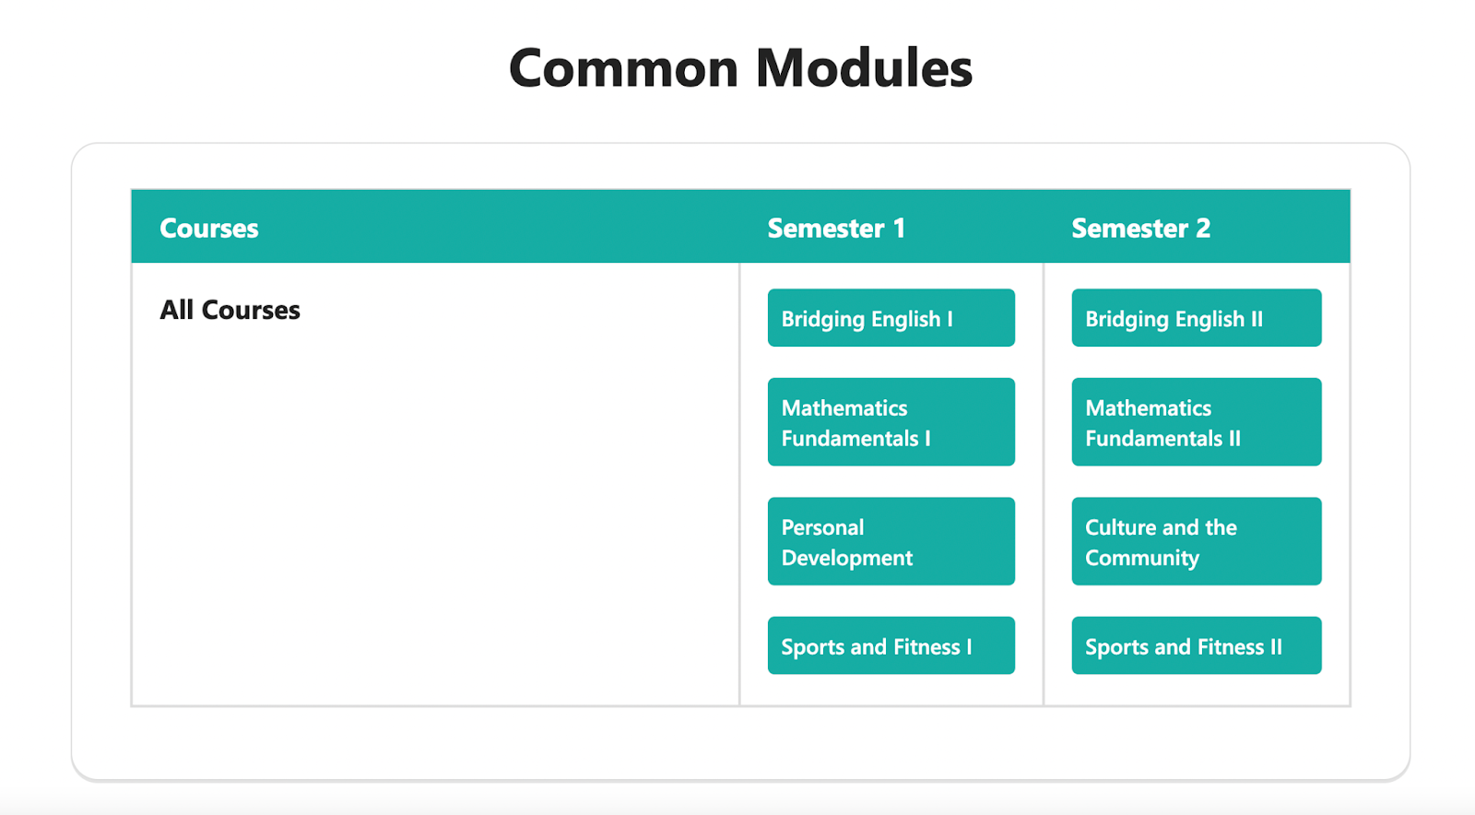Click the word Development in Personal Development

pyautogui.click(x=846, y=558)
